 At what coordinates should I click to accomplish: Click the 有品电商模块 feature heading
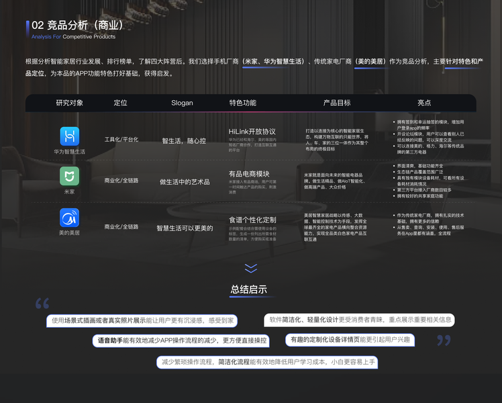pyautogui.click(x=249, y=174)
